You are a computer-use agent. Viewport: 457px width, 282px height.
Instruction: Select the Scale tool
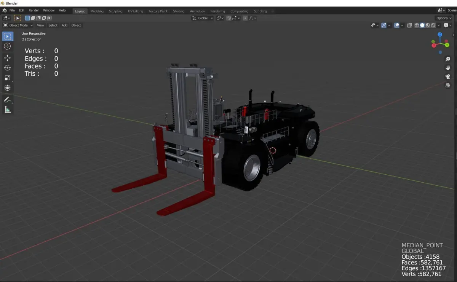[7, 78]
